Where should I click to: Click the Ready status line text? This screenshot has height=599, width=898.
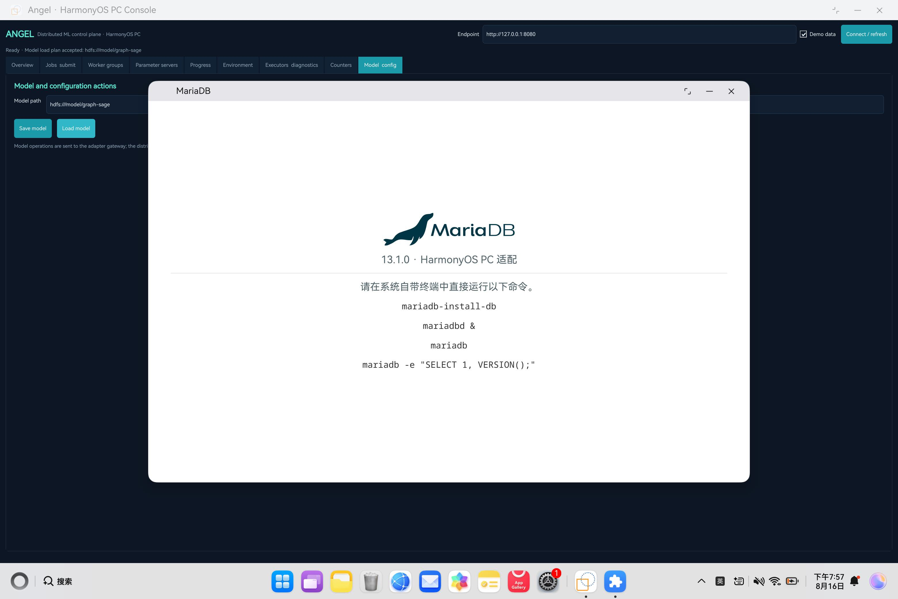(74, 50)
